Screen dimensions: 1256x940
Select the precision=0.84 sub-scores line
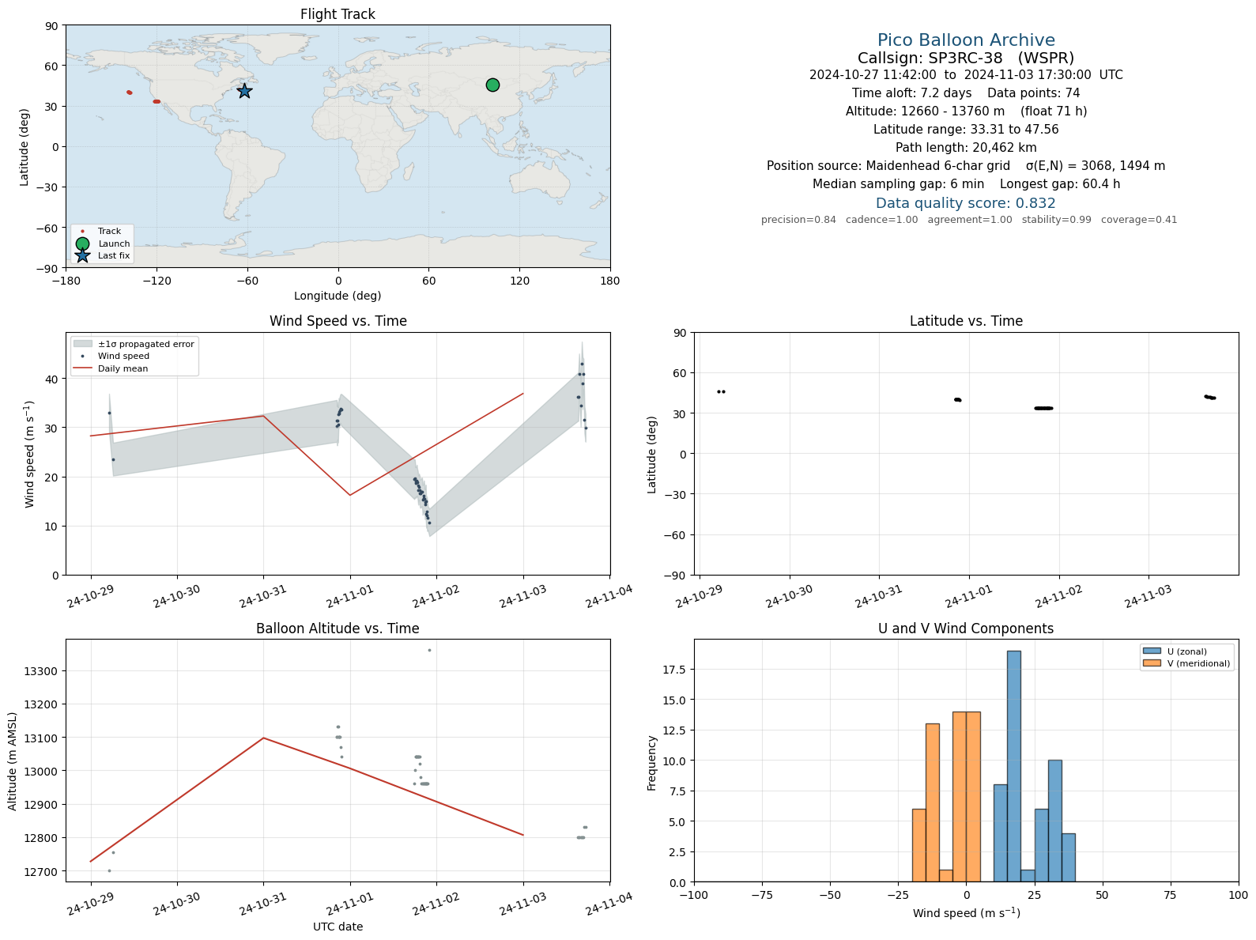[969, 220]
